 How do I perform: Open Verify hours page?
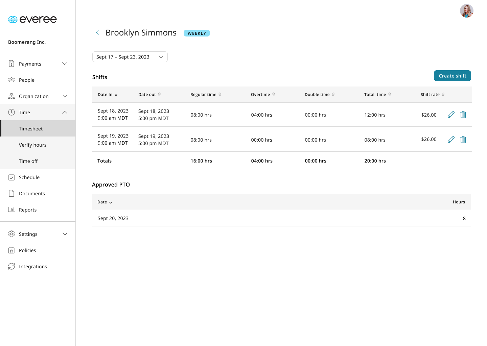point(33,145)
